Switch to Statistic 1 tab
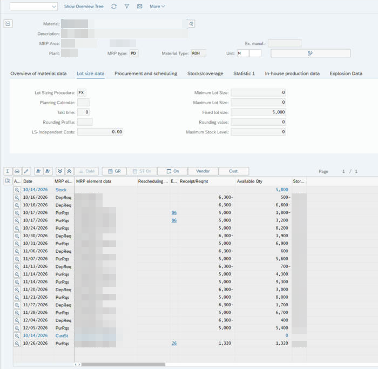This screenshot has width=378, height=369. point(244,73)
